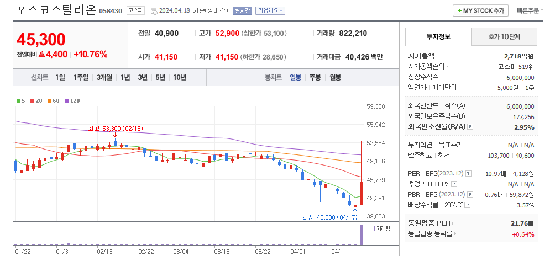Image resolution: width=550 pixels, height=256 pixels.
Task: Open help icon next to 추정PER EPS
Action: 454,184
